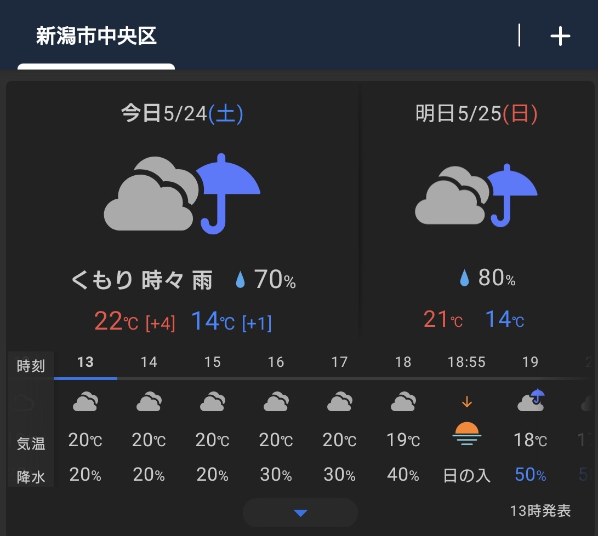Tap today's high temperature 22℃
The height and width of the screenshot is (536, 598).
pyautogui.click(x=116, y=321)
